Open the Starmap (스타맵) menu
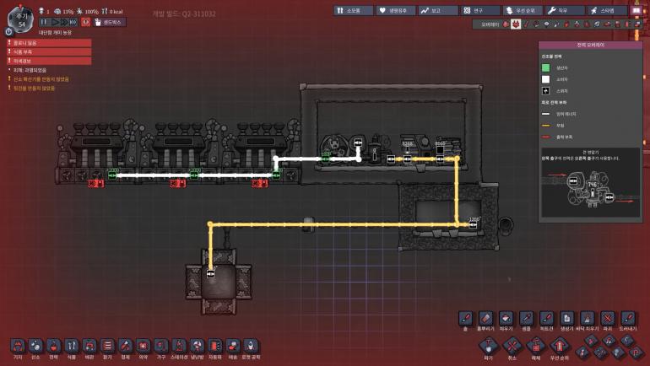Screen dimensions: 650x366 click(607, 10)
